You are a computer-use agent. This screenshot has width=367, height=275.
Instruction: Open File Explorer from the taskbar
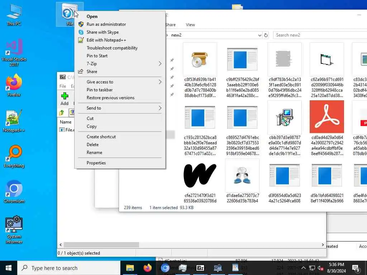click(x=130, y=268)
